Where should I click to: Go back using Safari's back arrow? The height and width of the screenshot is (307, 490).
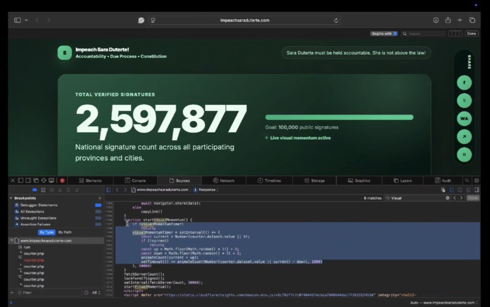click(37, 20)
